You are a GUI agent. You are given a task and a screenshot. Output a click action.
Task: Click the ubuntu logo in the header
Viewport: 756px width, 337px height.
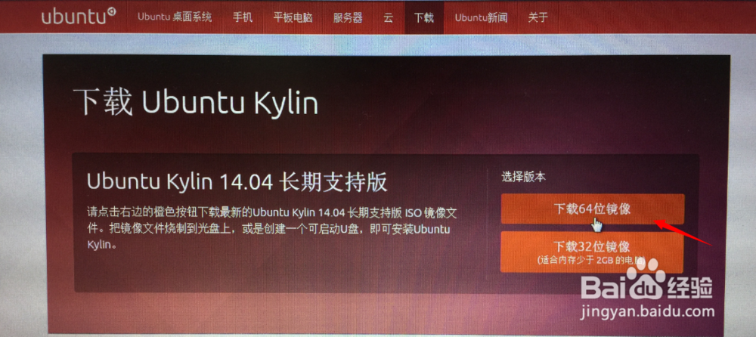(79, 17)
